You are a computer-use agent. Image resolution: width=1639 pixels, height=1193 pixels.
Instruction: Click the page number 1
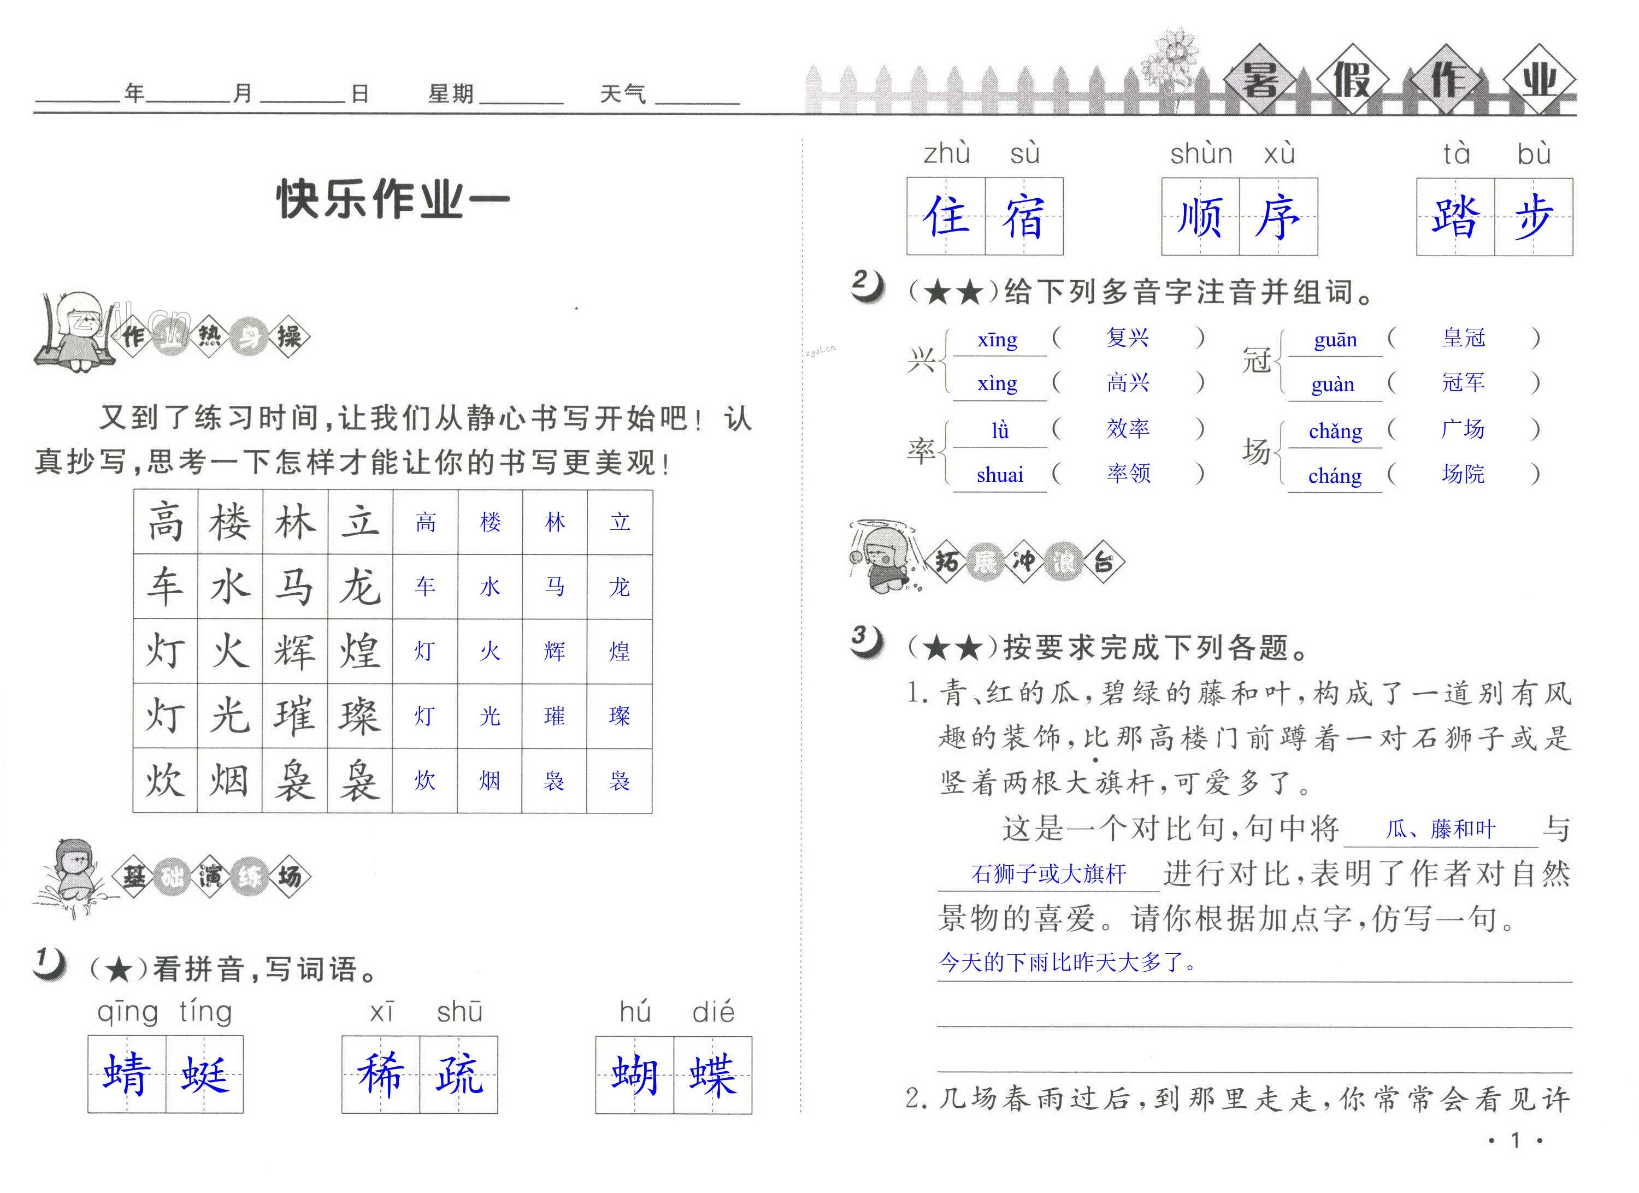point(1516,1140)
